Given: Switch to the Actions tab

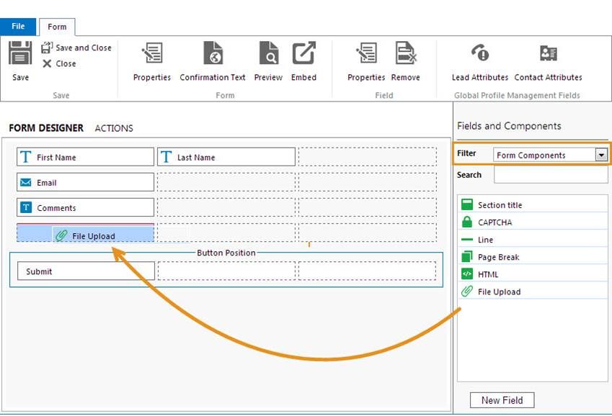Looking at the screenshot, I should tap(114, 128).
